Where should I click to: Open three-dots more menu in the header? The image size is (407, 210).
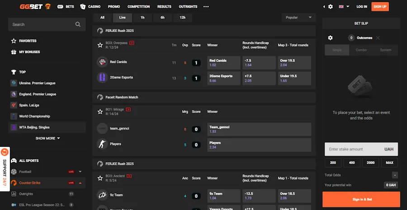click(206, 7)
